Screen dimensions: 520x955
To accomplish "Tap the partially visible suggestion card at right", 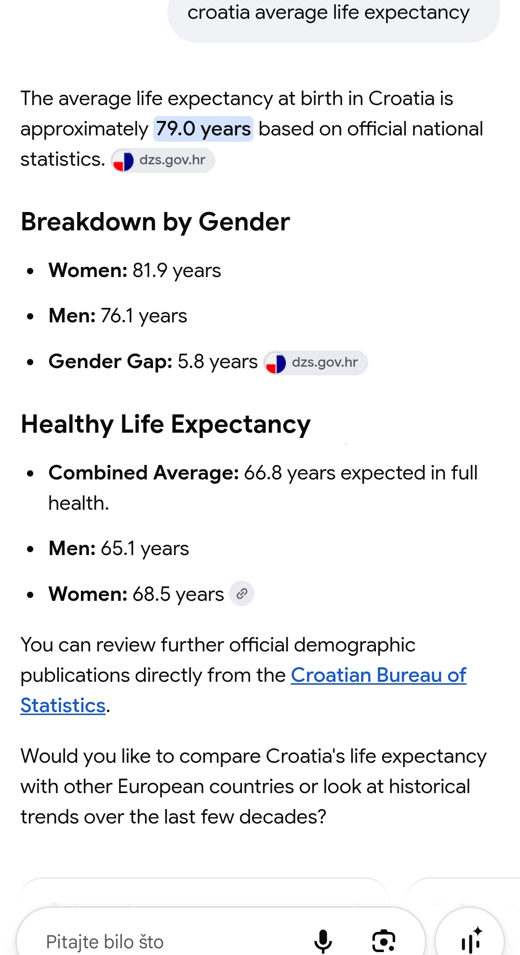I will pos(463,892).
